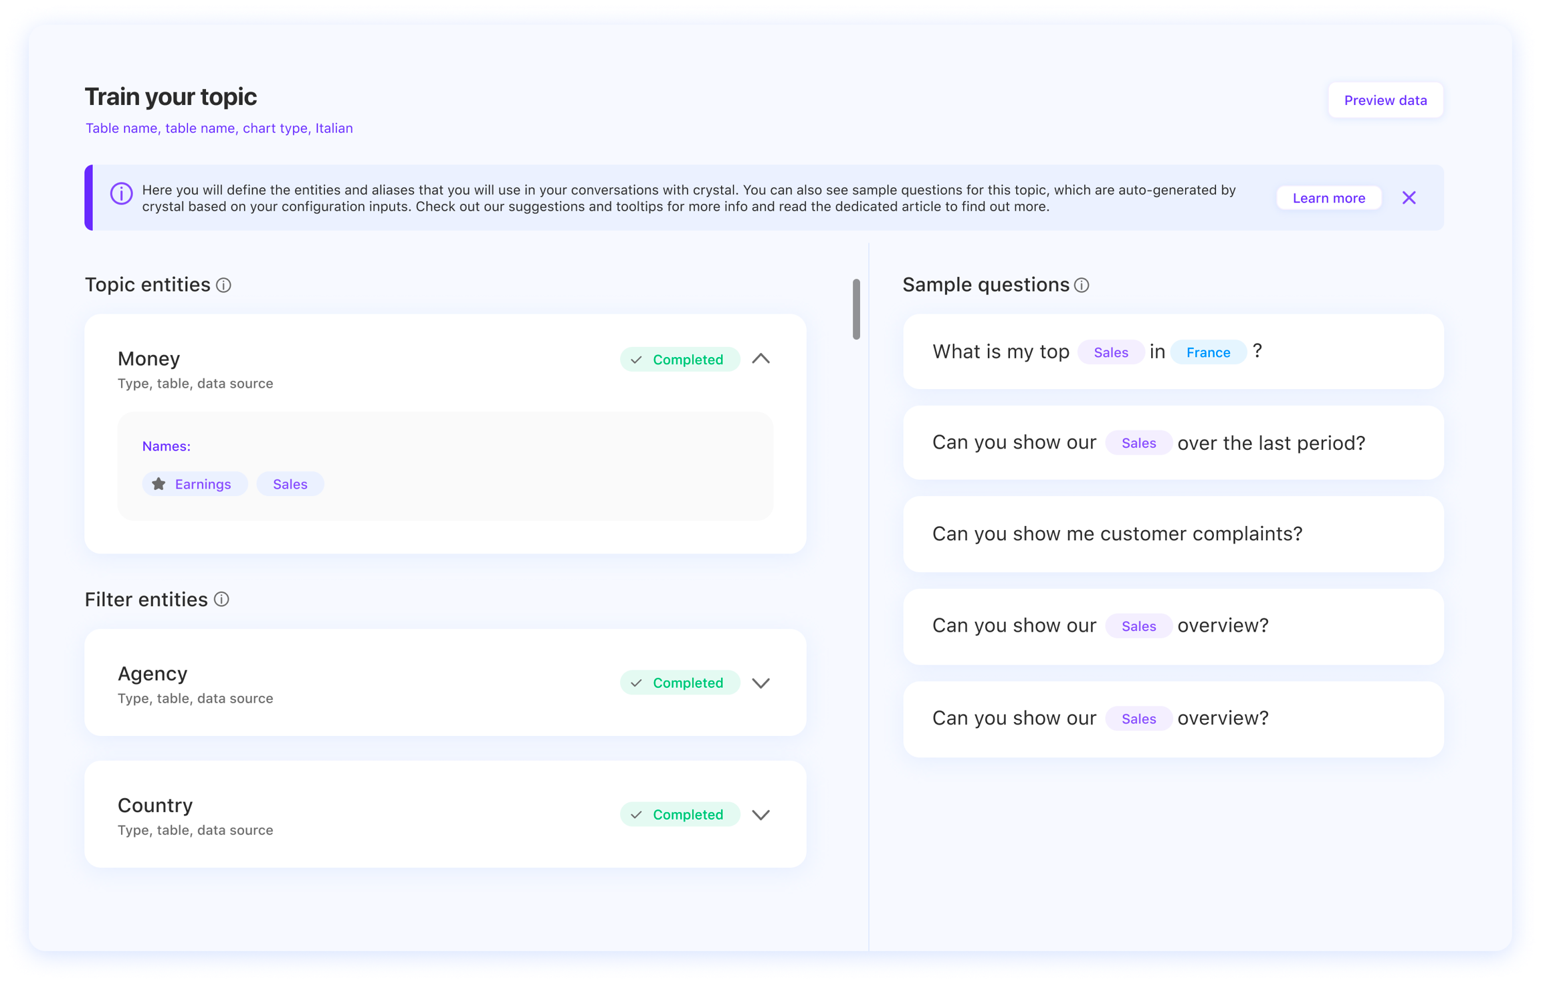Viewport: 1541px width, 984px height.
Task: Click the Learn more button
Action: [x=1328, y=198]
